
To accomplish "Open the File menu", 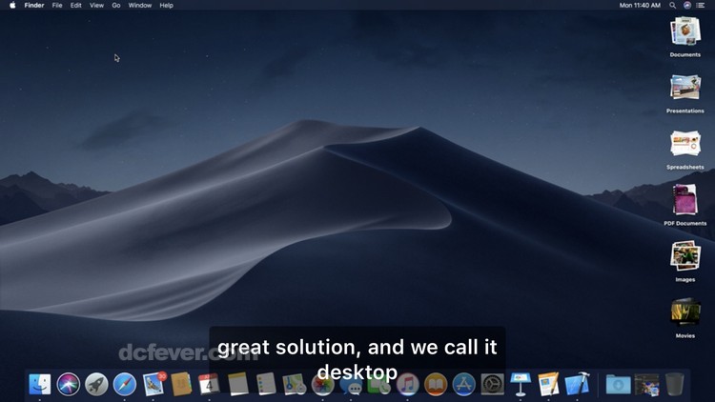I will tap(57, 6).
